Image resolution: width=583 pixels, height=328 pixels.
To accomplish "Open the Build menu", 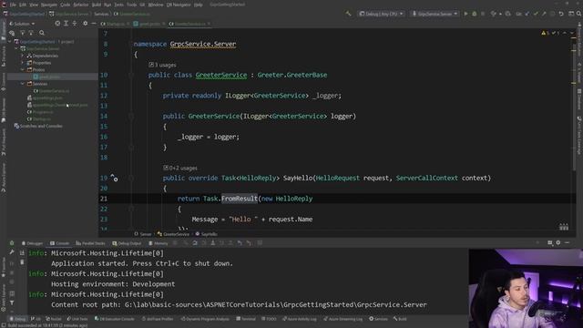I will pyautogui.click(x=97, y=5).
